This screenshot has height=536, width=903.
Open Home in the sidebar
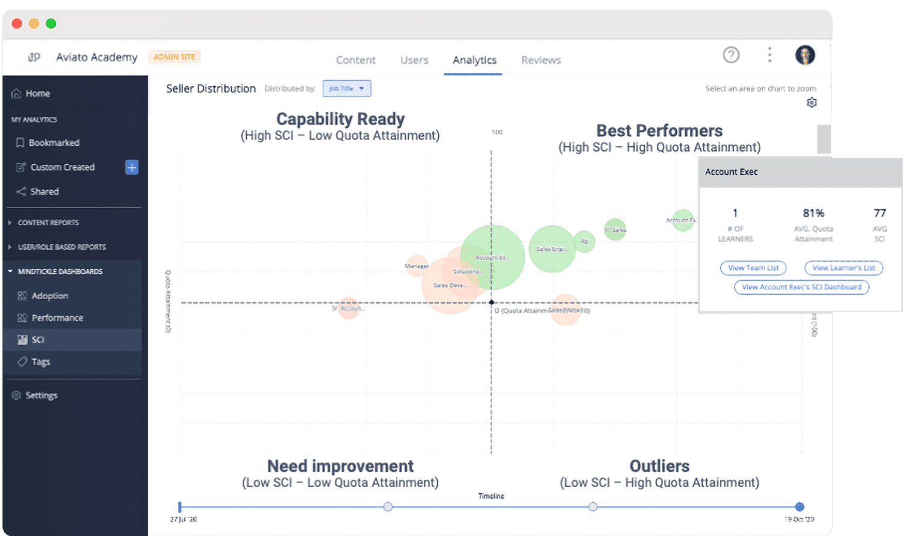37,94
